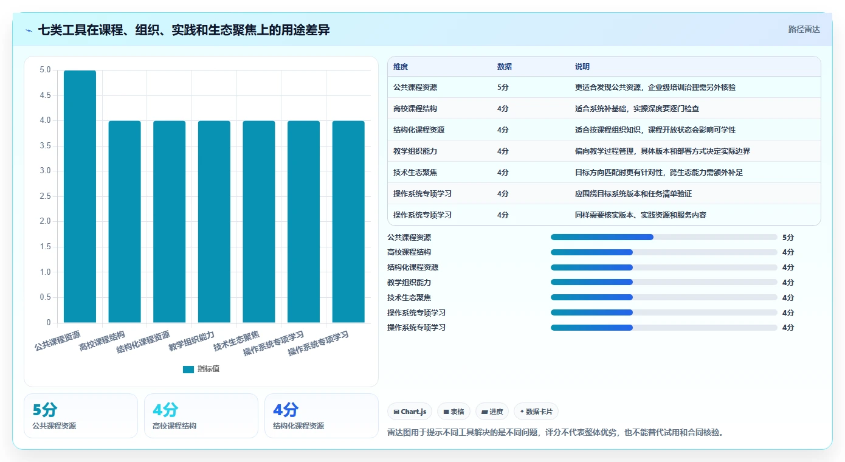Click the 5分 value beside the 公共课程资源 progress bar

tap(788, 238)
